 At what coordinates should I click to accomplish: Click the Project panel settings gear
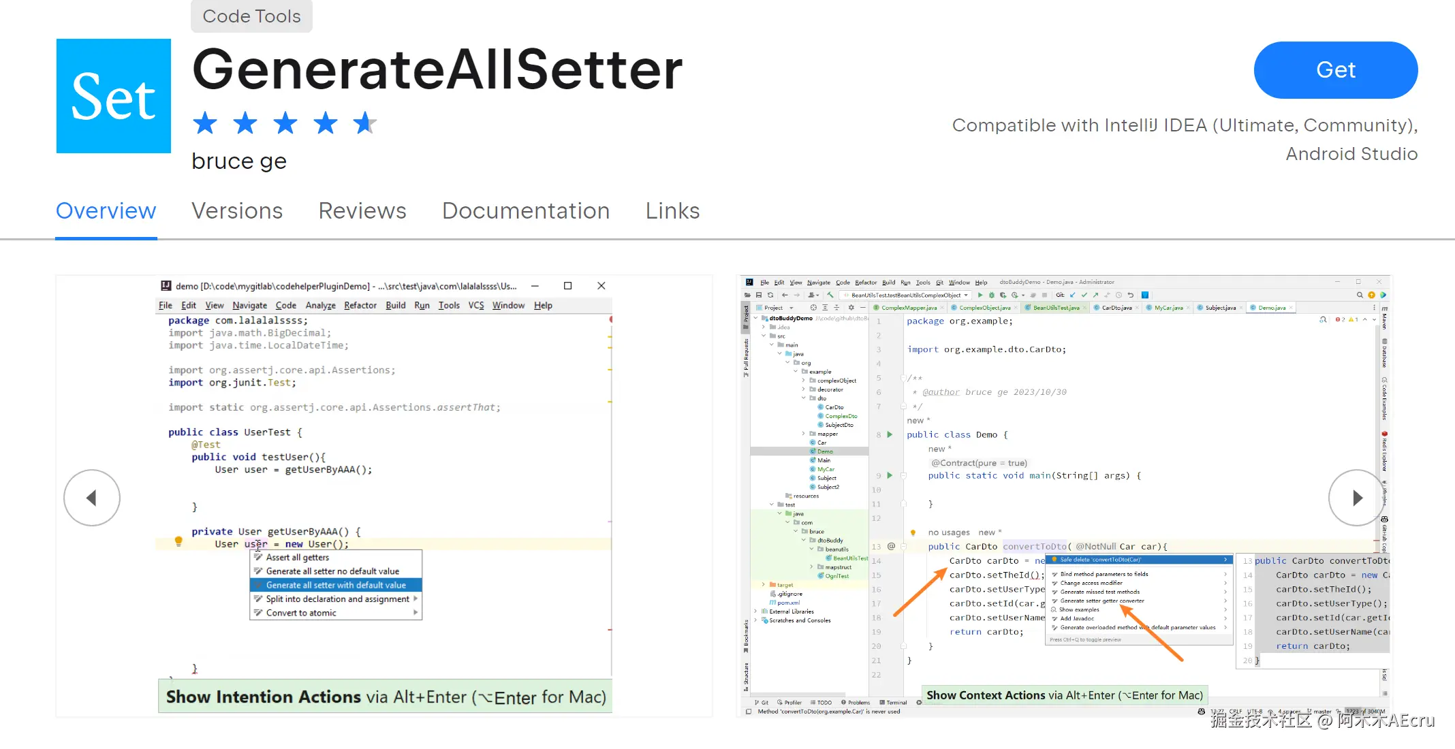tap(851, 308)
